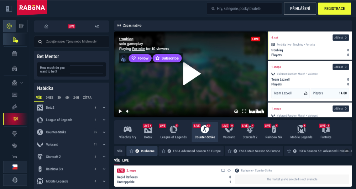
Task: Select DNES time filter
Action: click(49, 98)
